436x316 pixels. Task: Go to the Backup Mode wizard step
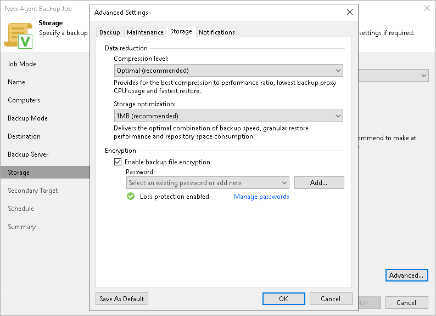[x=27, y=118]
